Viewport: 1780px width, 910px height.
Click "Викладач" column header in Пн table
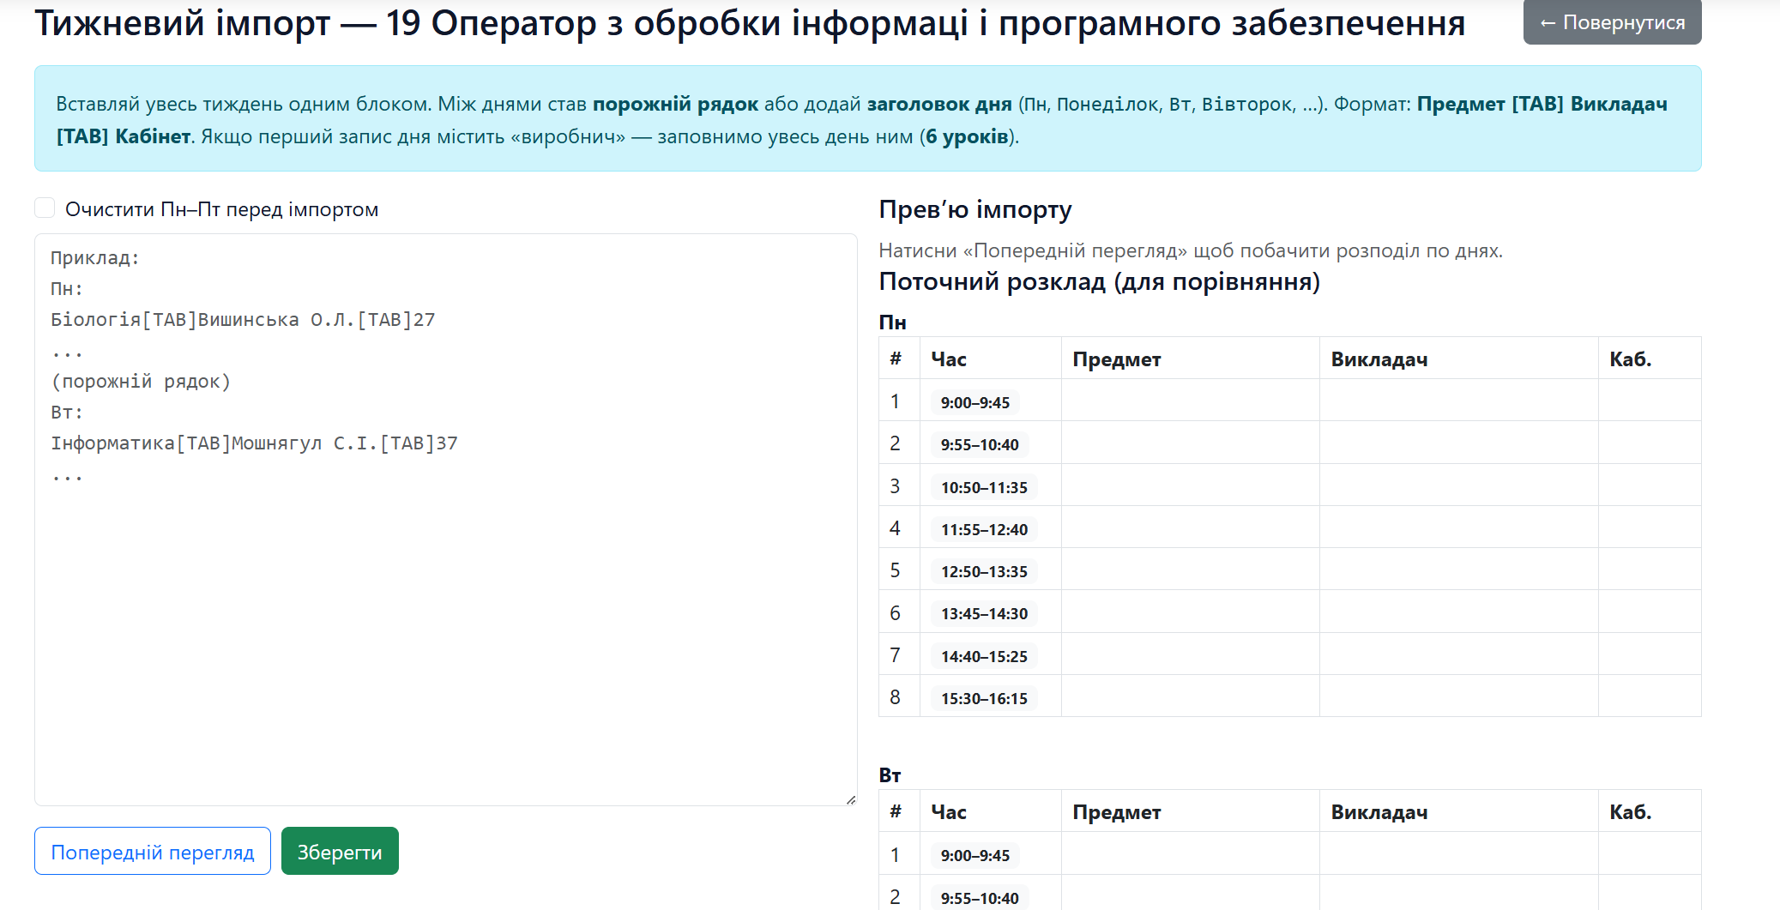click(1379, 359)
